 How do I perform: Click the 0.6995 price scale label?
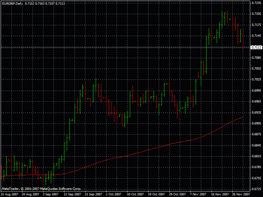pos(257,91)
